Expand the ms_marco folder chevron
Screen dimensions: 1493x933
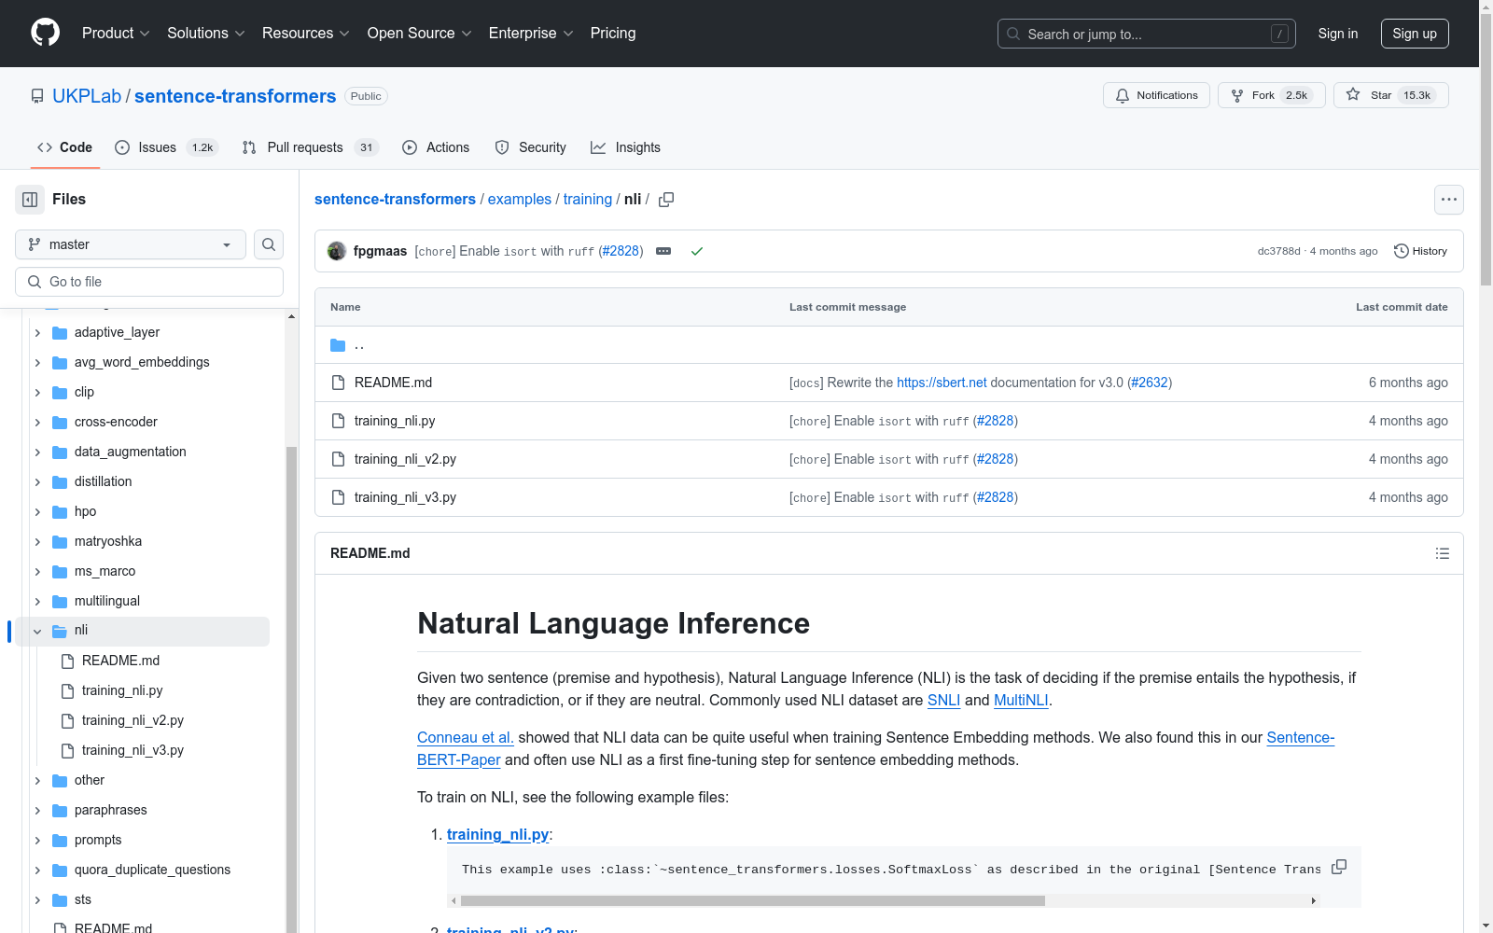pyautogui.click(x=37, y=571)
